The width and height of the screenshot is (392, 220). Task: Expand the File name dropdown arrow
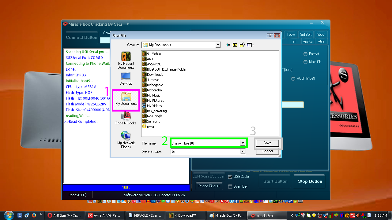click(x=243, y=143)
